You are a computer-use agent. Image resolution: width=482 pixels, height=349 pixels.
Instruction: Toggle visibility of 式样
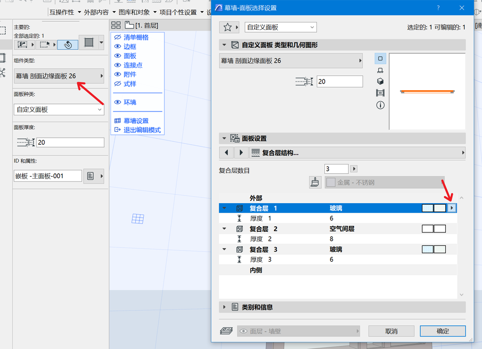click(x=117, y=84)
